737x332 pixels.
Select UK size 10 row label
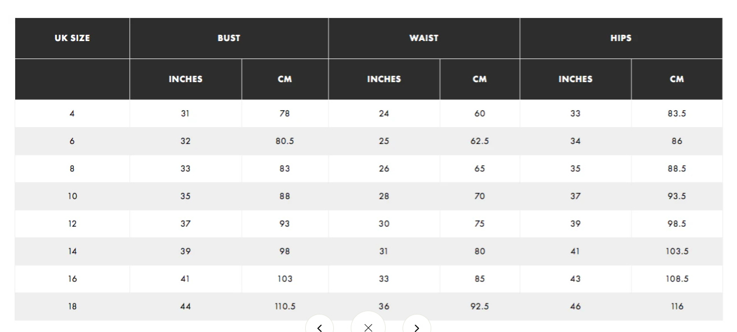click(x=72, y=196)
